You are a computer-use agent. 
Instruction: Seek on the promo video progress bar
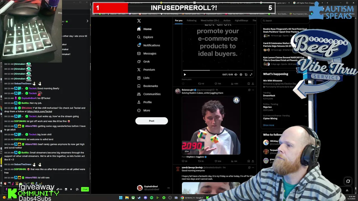pos(218,70)
